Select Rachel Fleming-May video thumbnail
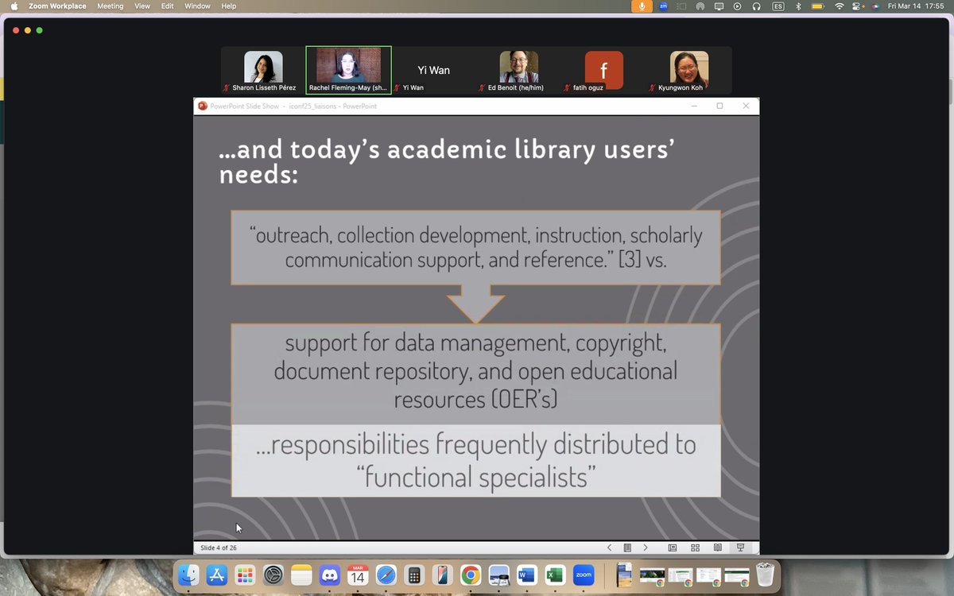Image resolution: width=954 pixels, height=596 pixels. click(348, 70)
